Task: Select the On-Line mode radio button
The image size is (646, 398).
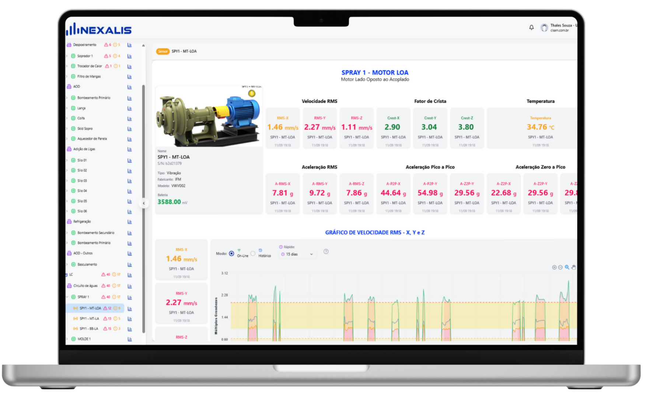Action: point(231,254)
